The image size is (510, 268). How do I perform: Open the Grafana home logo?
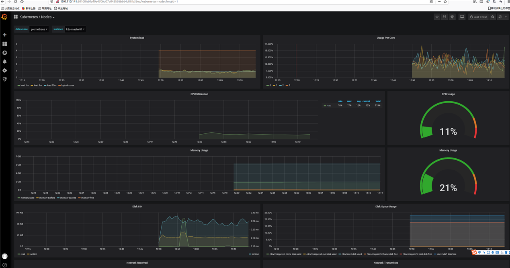4,17
